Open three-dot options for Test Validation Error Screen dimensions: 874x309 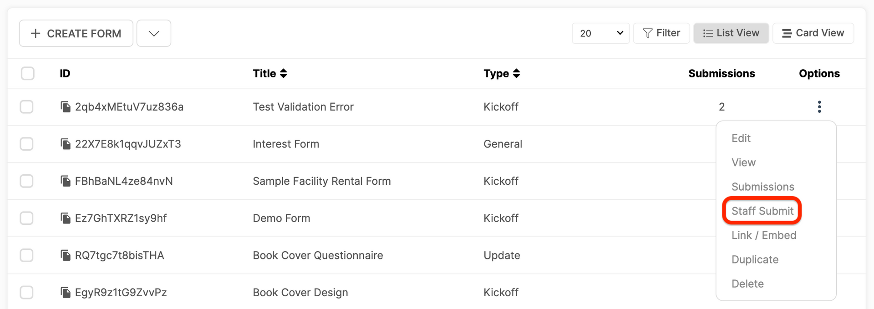click(x=819, y=107)
